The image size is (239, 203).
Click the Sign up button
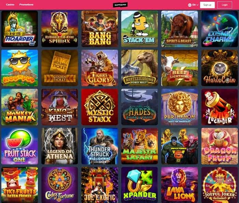(x=207, y=5)
